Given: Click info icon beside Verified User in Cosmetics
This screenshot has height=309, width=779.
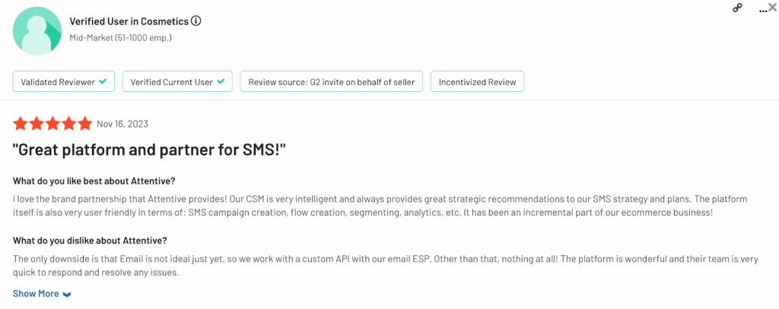Looking at the screenshot, I should click(x=196, y=21).
